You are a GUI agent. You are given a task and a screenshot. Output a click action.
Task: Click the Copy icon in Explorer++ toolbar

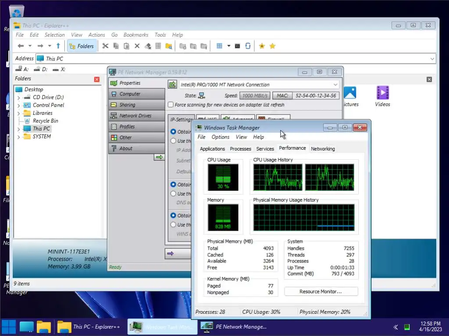tap(116, 46)
